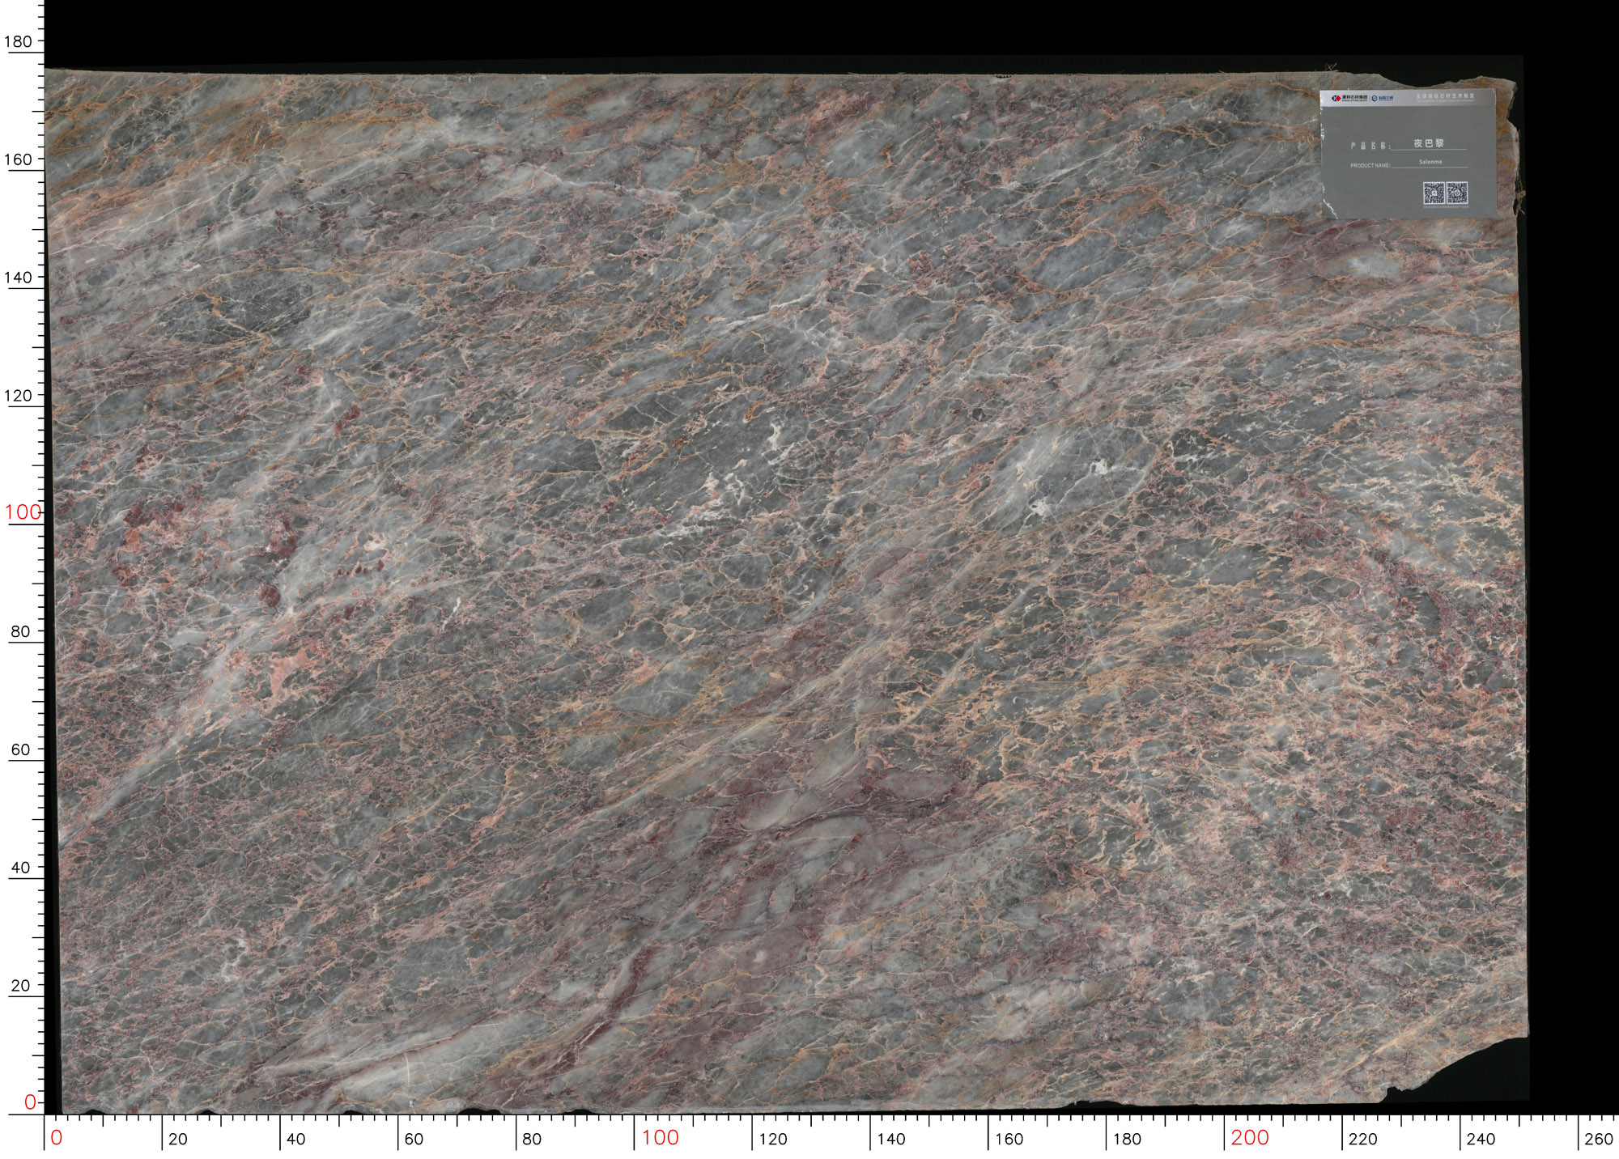Click the Chinese product name 夜巴黎
Viewport: 1619px width, 1159px height.
pyautogui.click(x=1429, y=143)
